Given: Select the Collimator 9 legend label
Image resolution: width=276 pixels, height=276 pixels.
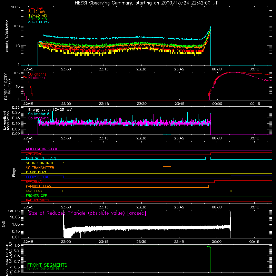Looking at the screenshot, I should [x=39, y=118].
